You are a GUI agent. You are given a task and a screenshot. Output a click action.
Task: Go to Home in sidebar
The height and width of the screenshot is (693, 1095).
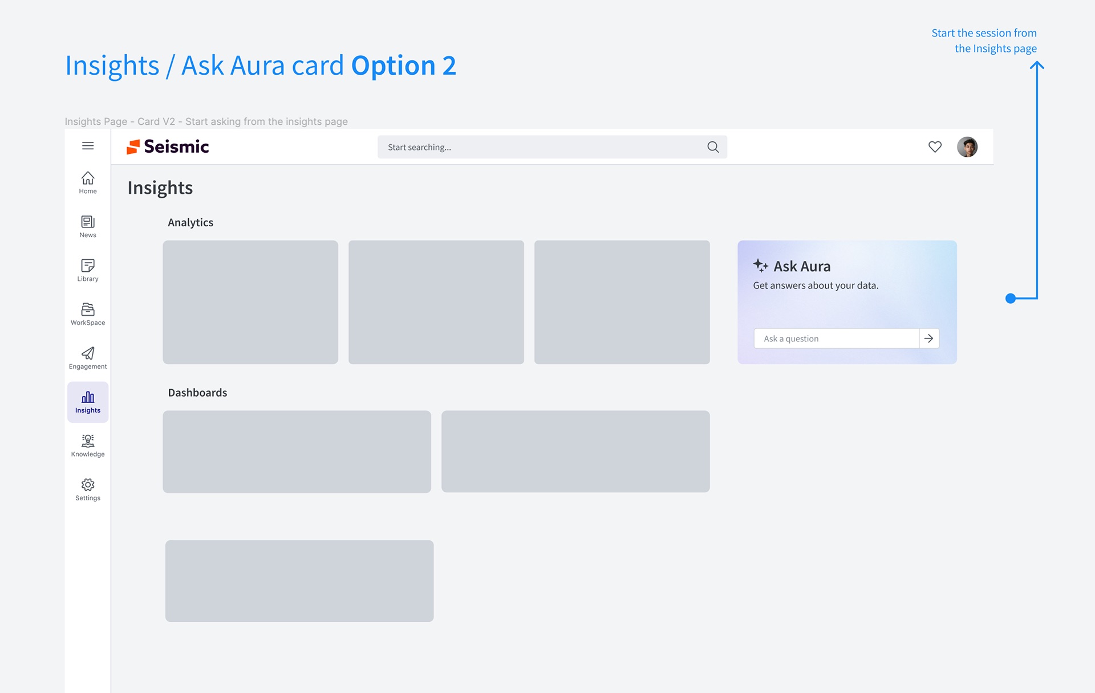coord(88,183)
